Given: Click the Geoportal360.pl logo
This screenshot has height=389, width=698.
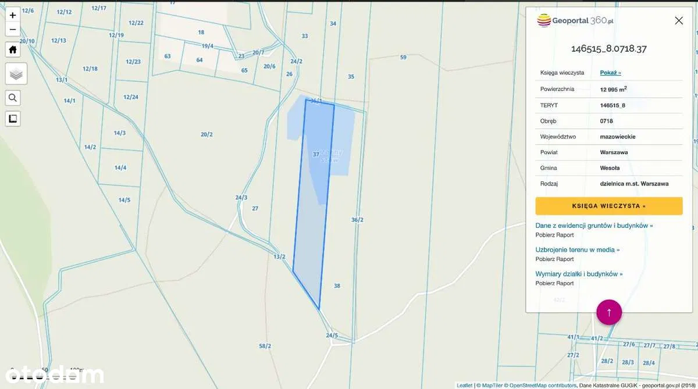Looking at the screenshot, I should (x=575, y=21).
